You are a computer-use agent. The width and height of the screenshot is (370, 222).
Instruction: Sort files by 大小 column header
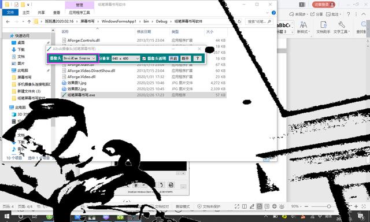pos(209,32)
